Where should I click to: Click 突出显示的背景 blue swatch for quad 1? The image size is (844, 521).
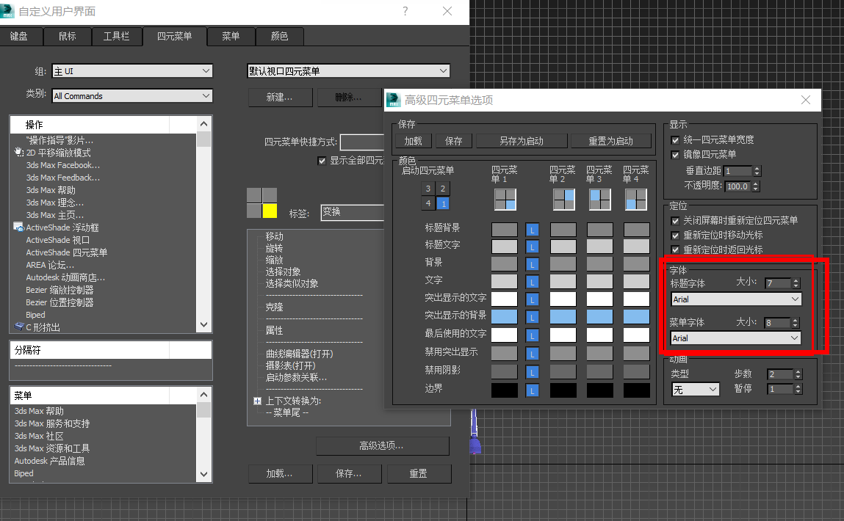point(505,317)
